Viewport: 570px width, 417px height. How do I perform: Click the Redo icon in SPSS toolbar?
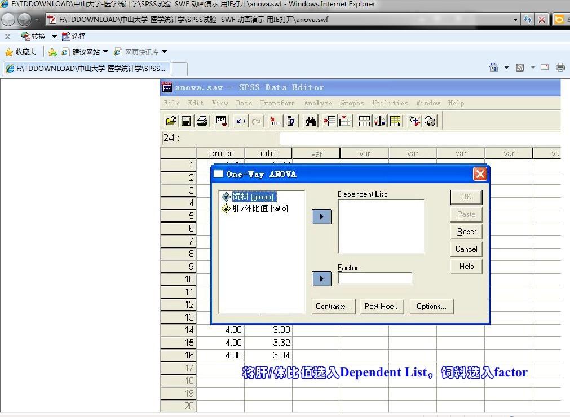coord(257,121)
